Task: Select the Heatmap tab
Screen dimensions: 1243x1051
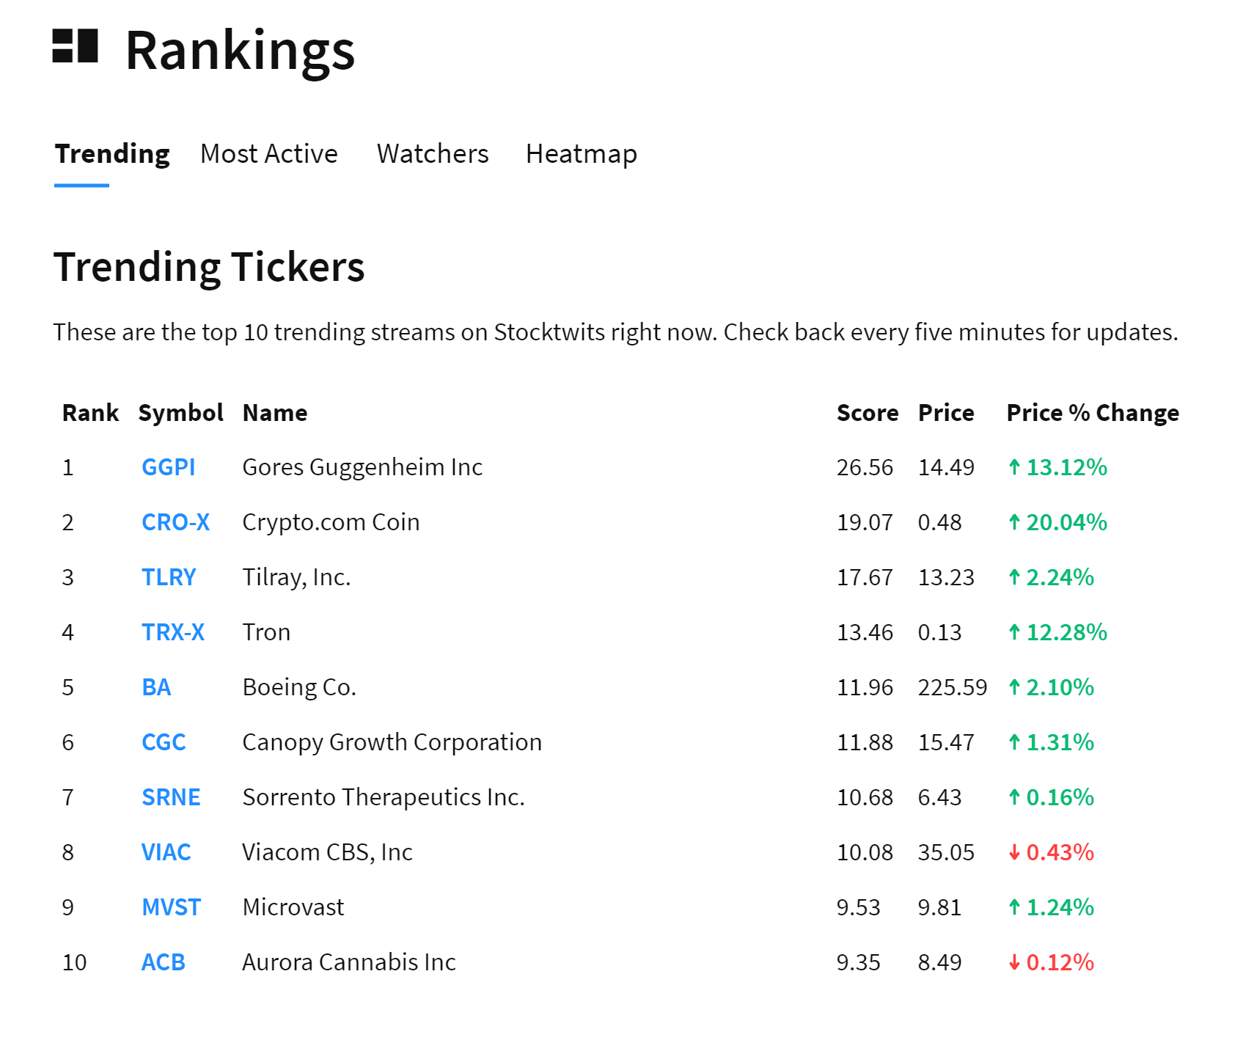Action: [581, 154]
